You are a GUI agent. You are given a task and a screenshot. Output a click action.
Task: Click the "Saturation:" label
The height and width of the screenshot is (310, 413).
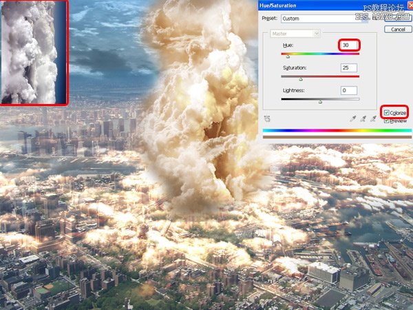coord(295,68)
